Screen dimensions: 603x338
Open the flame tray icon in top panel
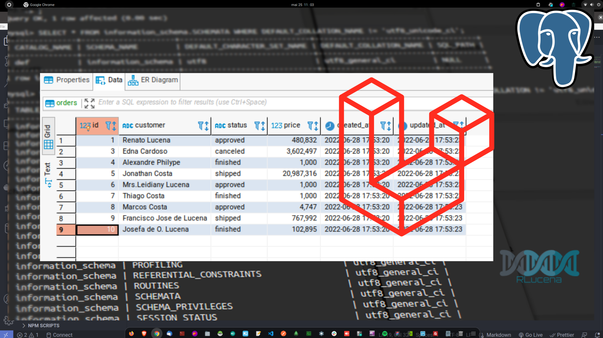pyautogui.click(x=562, y=4)
